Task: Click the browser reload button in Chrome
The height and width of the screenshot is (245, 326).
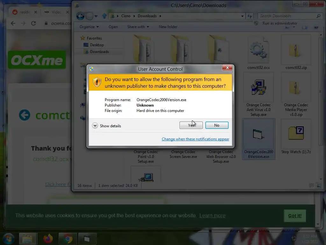Action: pyautogui.click(x=33, y=23)
